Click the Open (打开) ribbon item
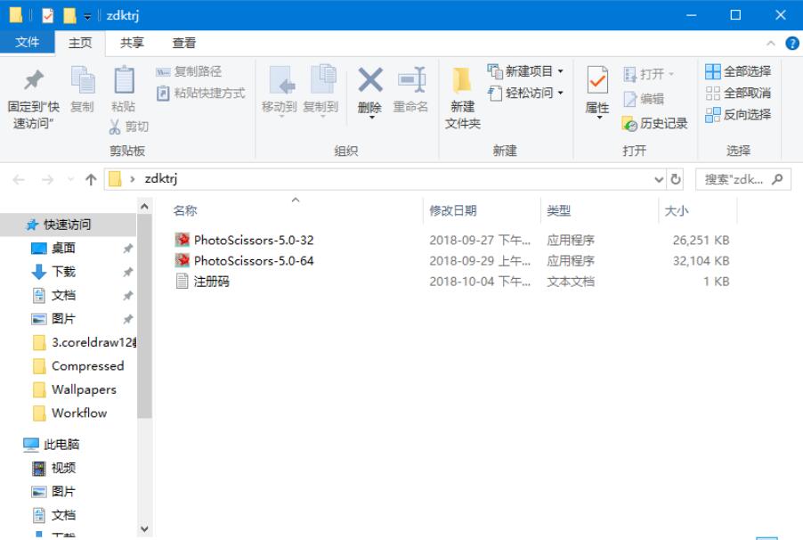Viewport: 803px width, 540px height. tap(648, 74)
